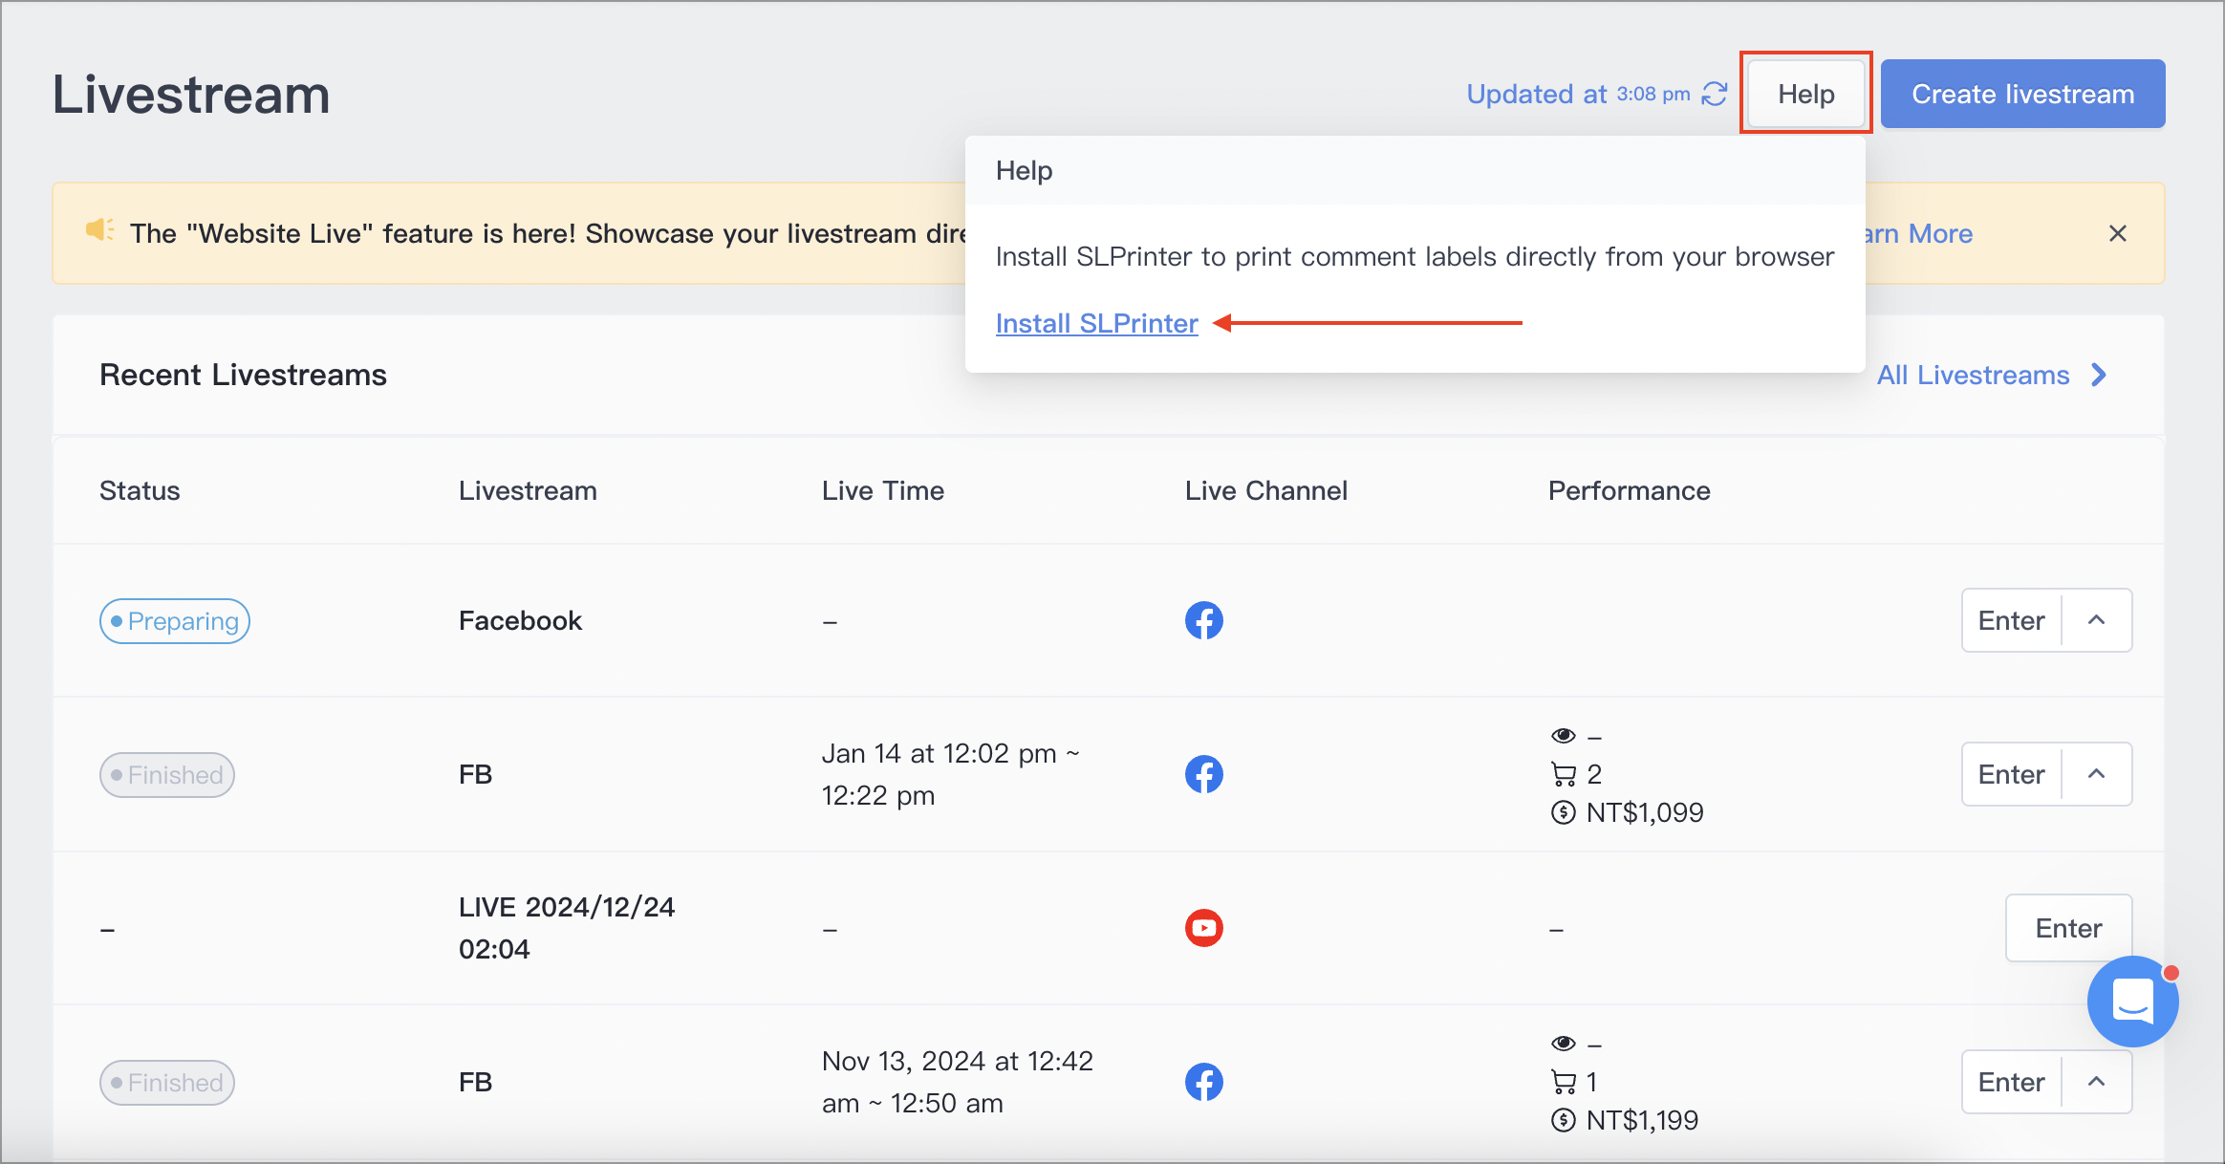The image size is (2225, 1164).
Task: Open the All Livestreams link
Action: point(1973,375)
